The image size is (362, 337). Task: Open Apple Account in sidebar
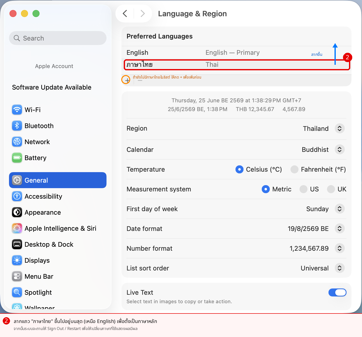54,66
